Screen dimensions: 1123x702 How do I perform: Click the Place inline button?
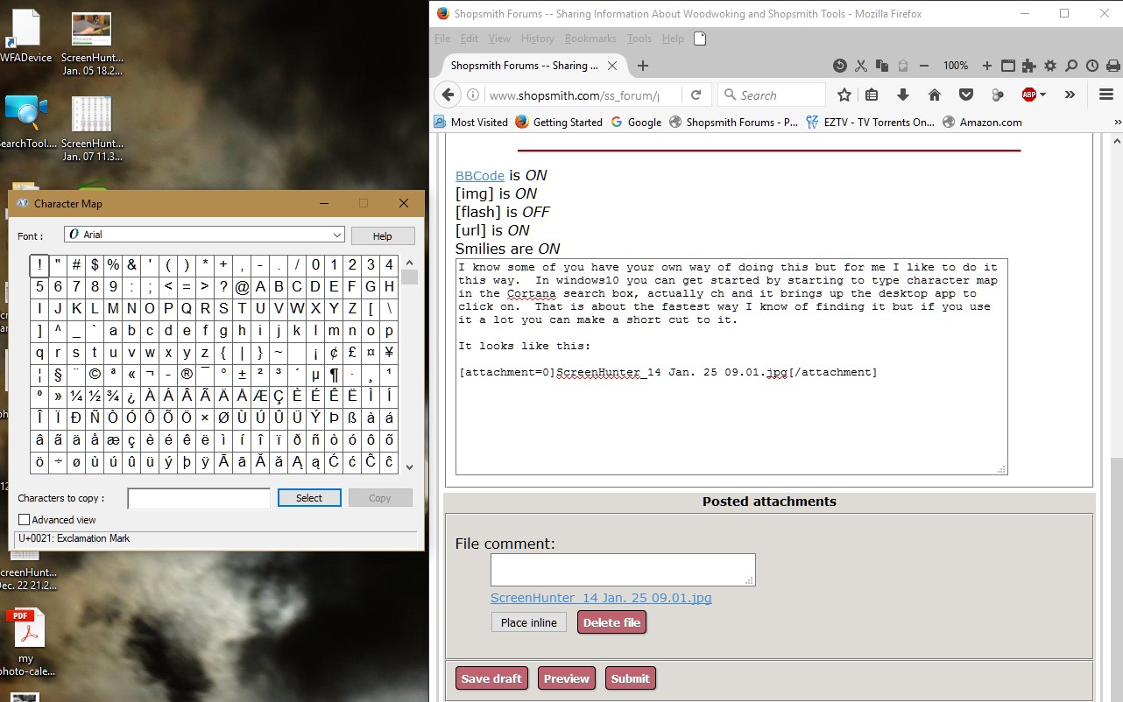tap(529, 622)
